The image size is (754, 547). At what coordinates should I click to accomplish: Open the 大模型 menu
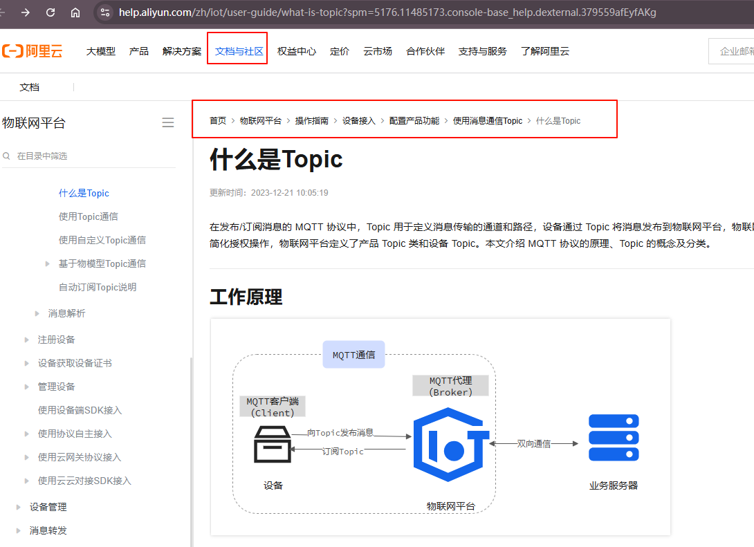click(101, 51)
